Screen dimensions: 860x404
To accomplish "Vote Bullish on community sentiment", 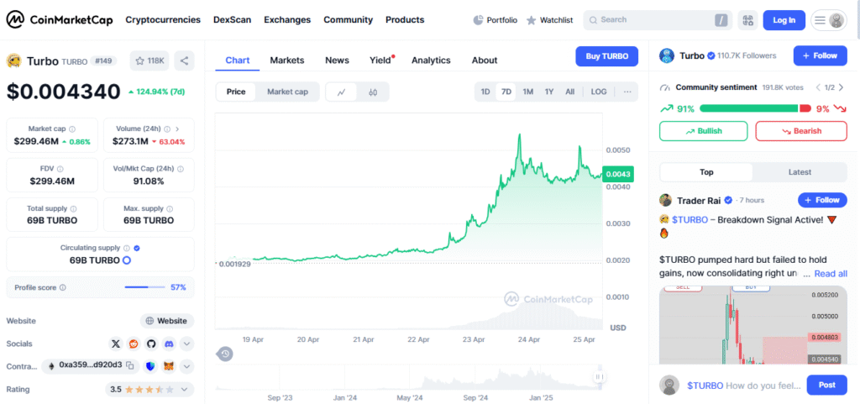I will [x=703, y=131].
